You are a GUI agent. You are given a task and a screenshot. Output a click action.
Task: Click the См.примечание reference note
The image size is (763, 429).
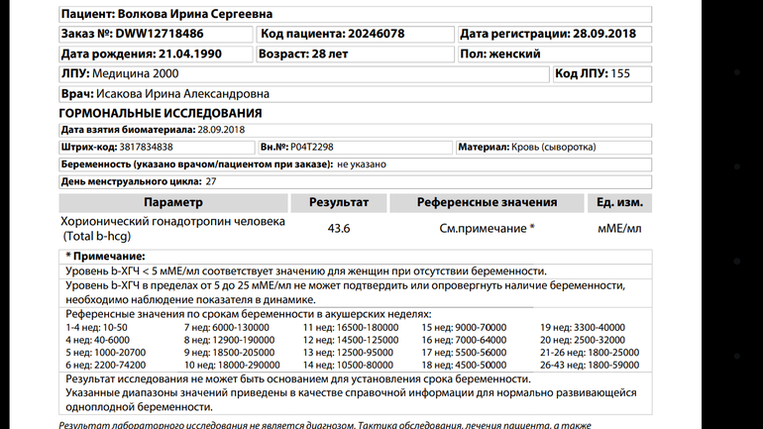[x=487, y=228]
